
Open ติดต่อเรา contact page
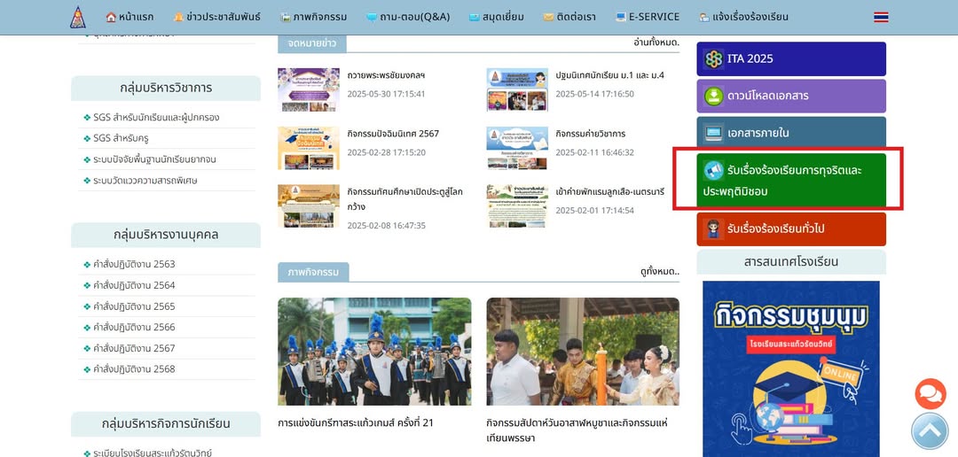click(x=572, y=17)
